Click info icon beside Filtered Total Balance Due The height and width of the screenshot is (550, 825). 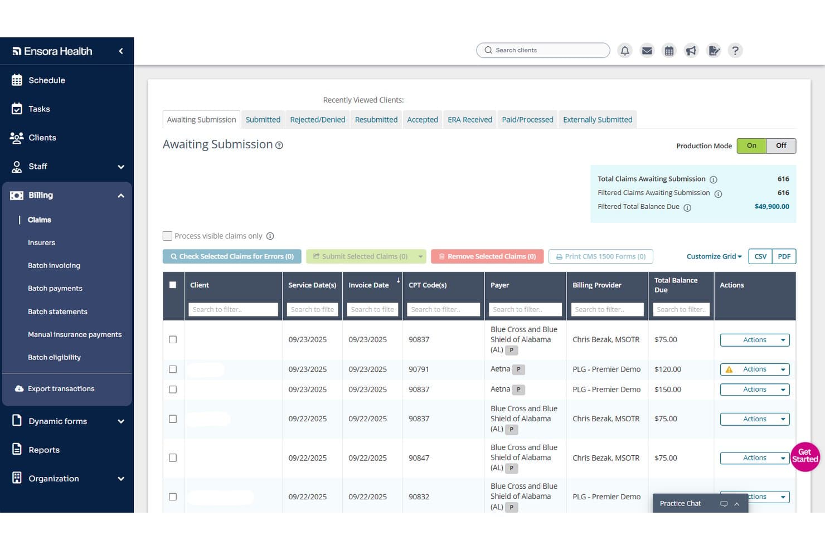[687, 208]
